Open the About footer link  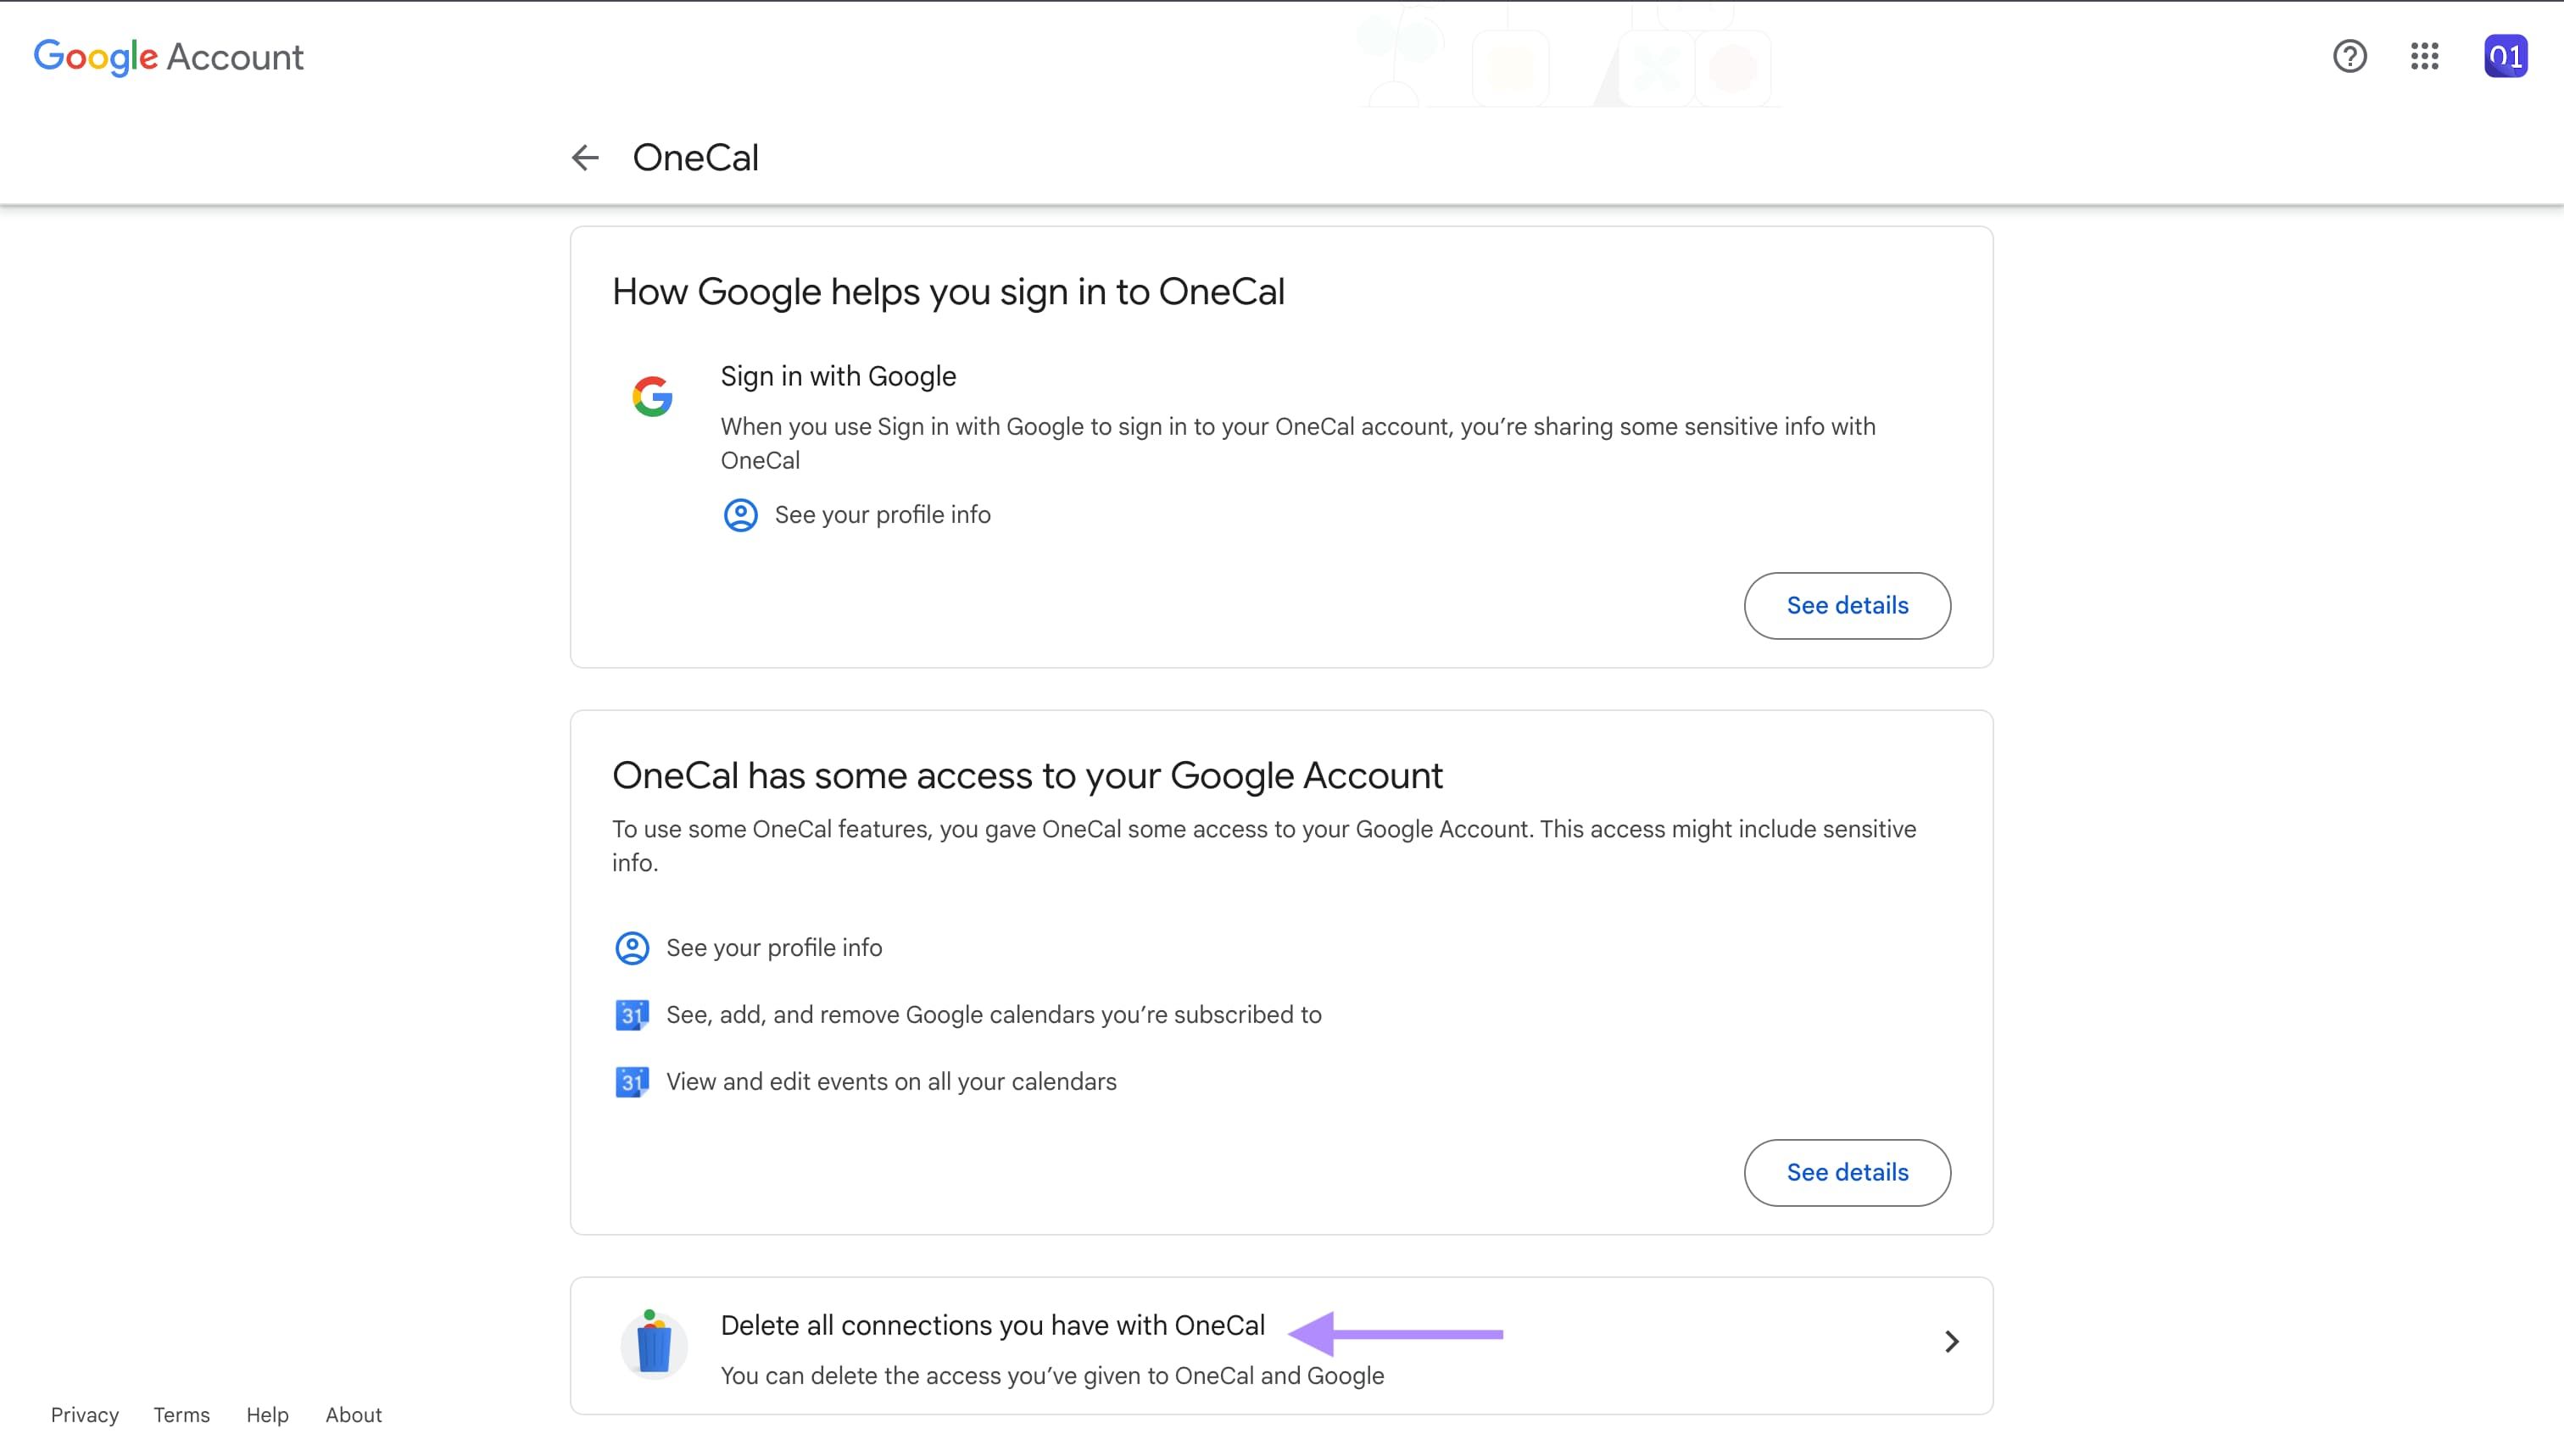click(x=352, y=1414)
